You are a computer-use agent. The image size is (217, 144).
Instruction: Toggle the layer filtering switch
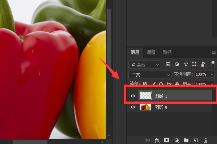213,64
